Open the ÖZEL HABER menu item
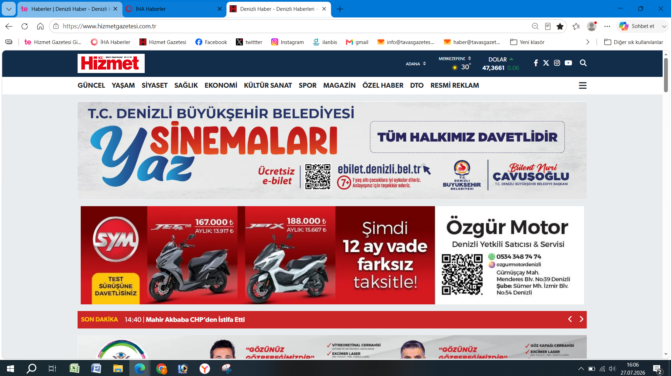Image resolution: width=671 pixels, height=376 pixels. (383, 86)
